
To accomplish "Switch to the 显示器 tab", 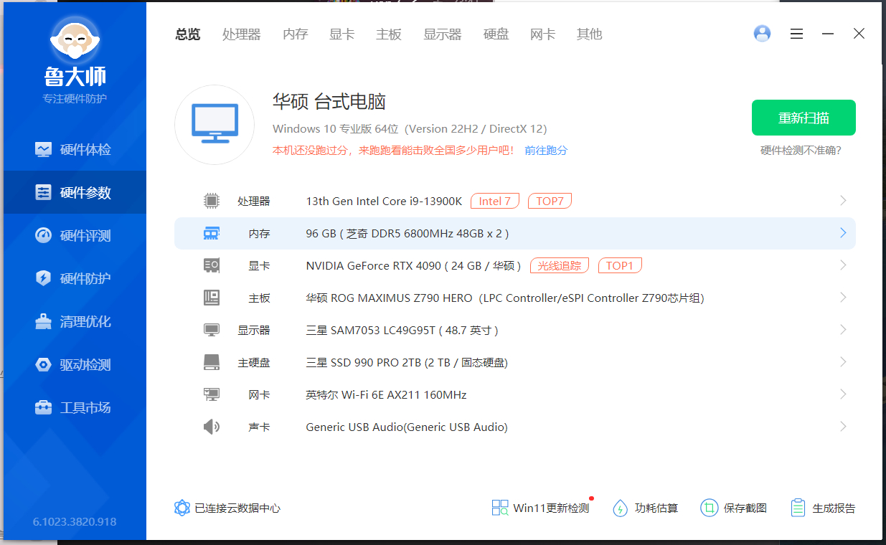I will (x=442, y=34).
